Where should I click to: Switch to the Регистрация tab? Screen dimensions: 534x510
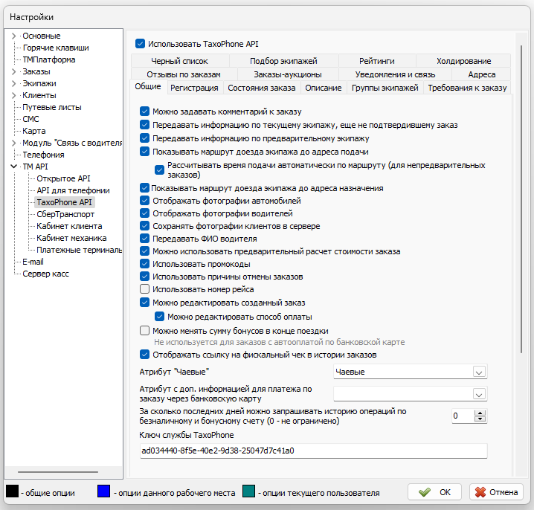coord(194,88)
